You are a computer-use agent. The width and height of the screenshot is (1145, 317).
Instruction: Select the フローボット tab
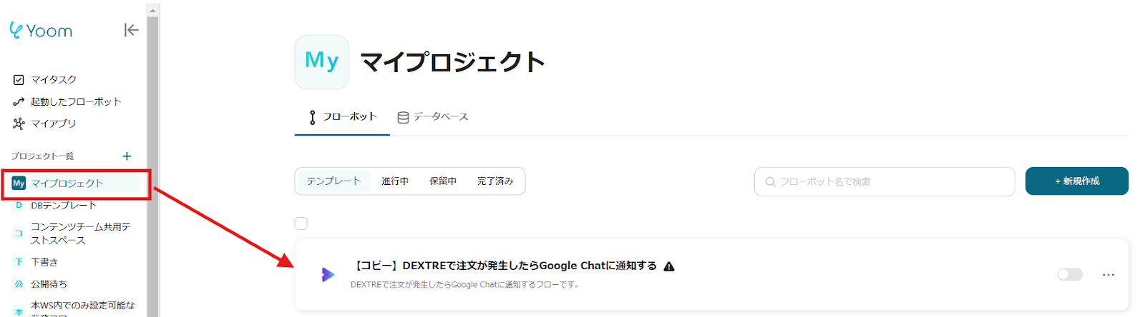coord(342,117)
